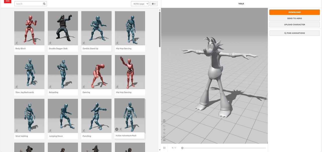
Task: Click the VOLK character title
Action: pos(241,4)
